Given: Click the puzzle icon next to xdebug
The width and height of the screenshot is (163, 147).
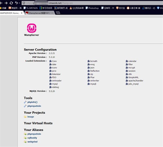Looking at the screenshot, I should (x=50, y=87).
